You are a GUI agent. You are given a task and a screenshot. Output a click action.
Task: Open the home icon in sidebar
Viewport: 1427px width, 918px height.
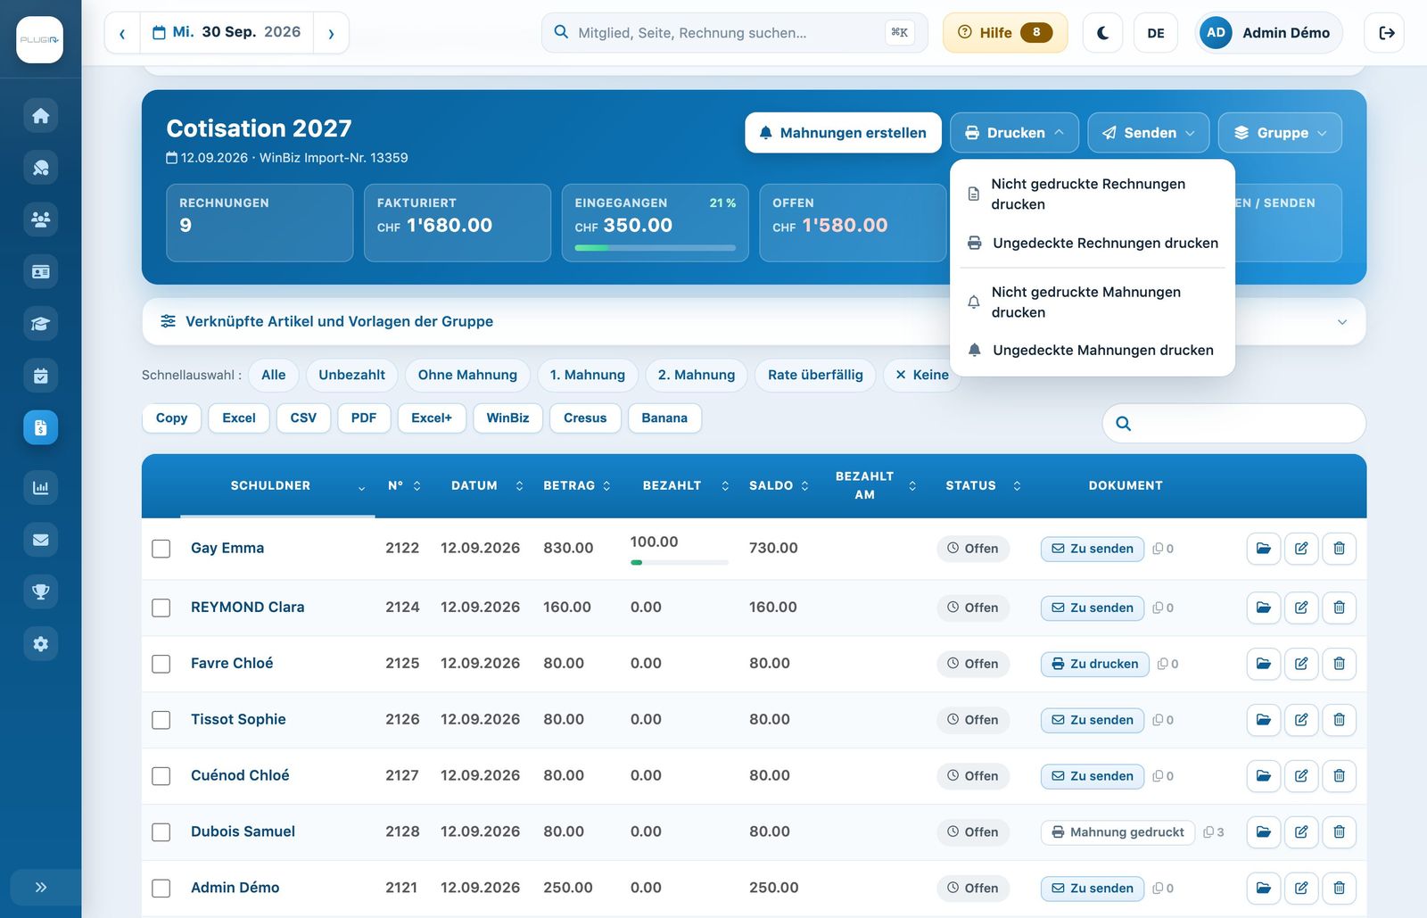(40, 116)
